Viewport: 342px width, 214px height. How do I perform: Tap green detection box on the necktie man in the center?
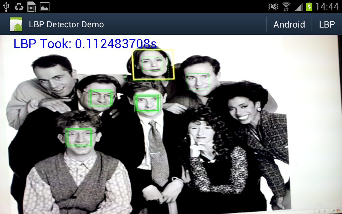click(x=147, y=103)
